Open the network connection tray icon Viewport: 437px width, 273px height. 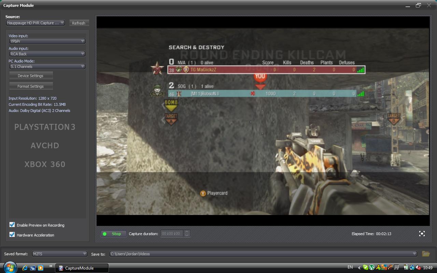tap(412, 268)
